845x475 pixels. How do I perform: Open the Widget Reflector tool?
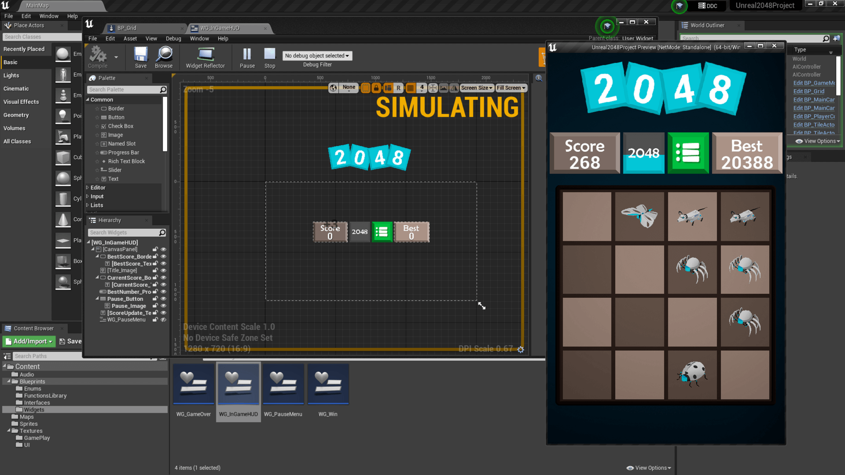[205, 58]
